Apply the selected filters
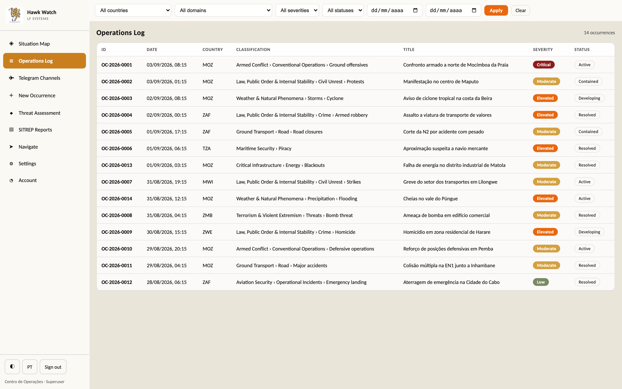This screenshot has height=389, width=622. 496,10
